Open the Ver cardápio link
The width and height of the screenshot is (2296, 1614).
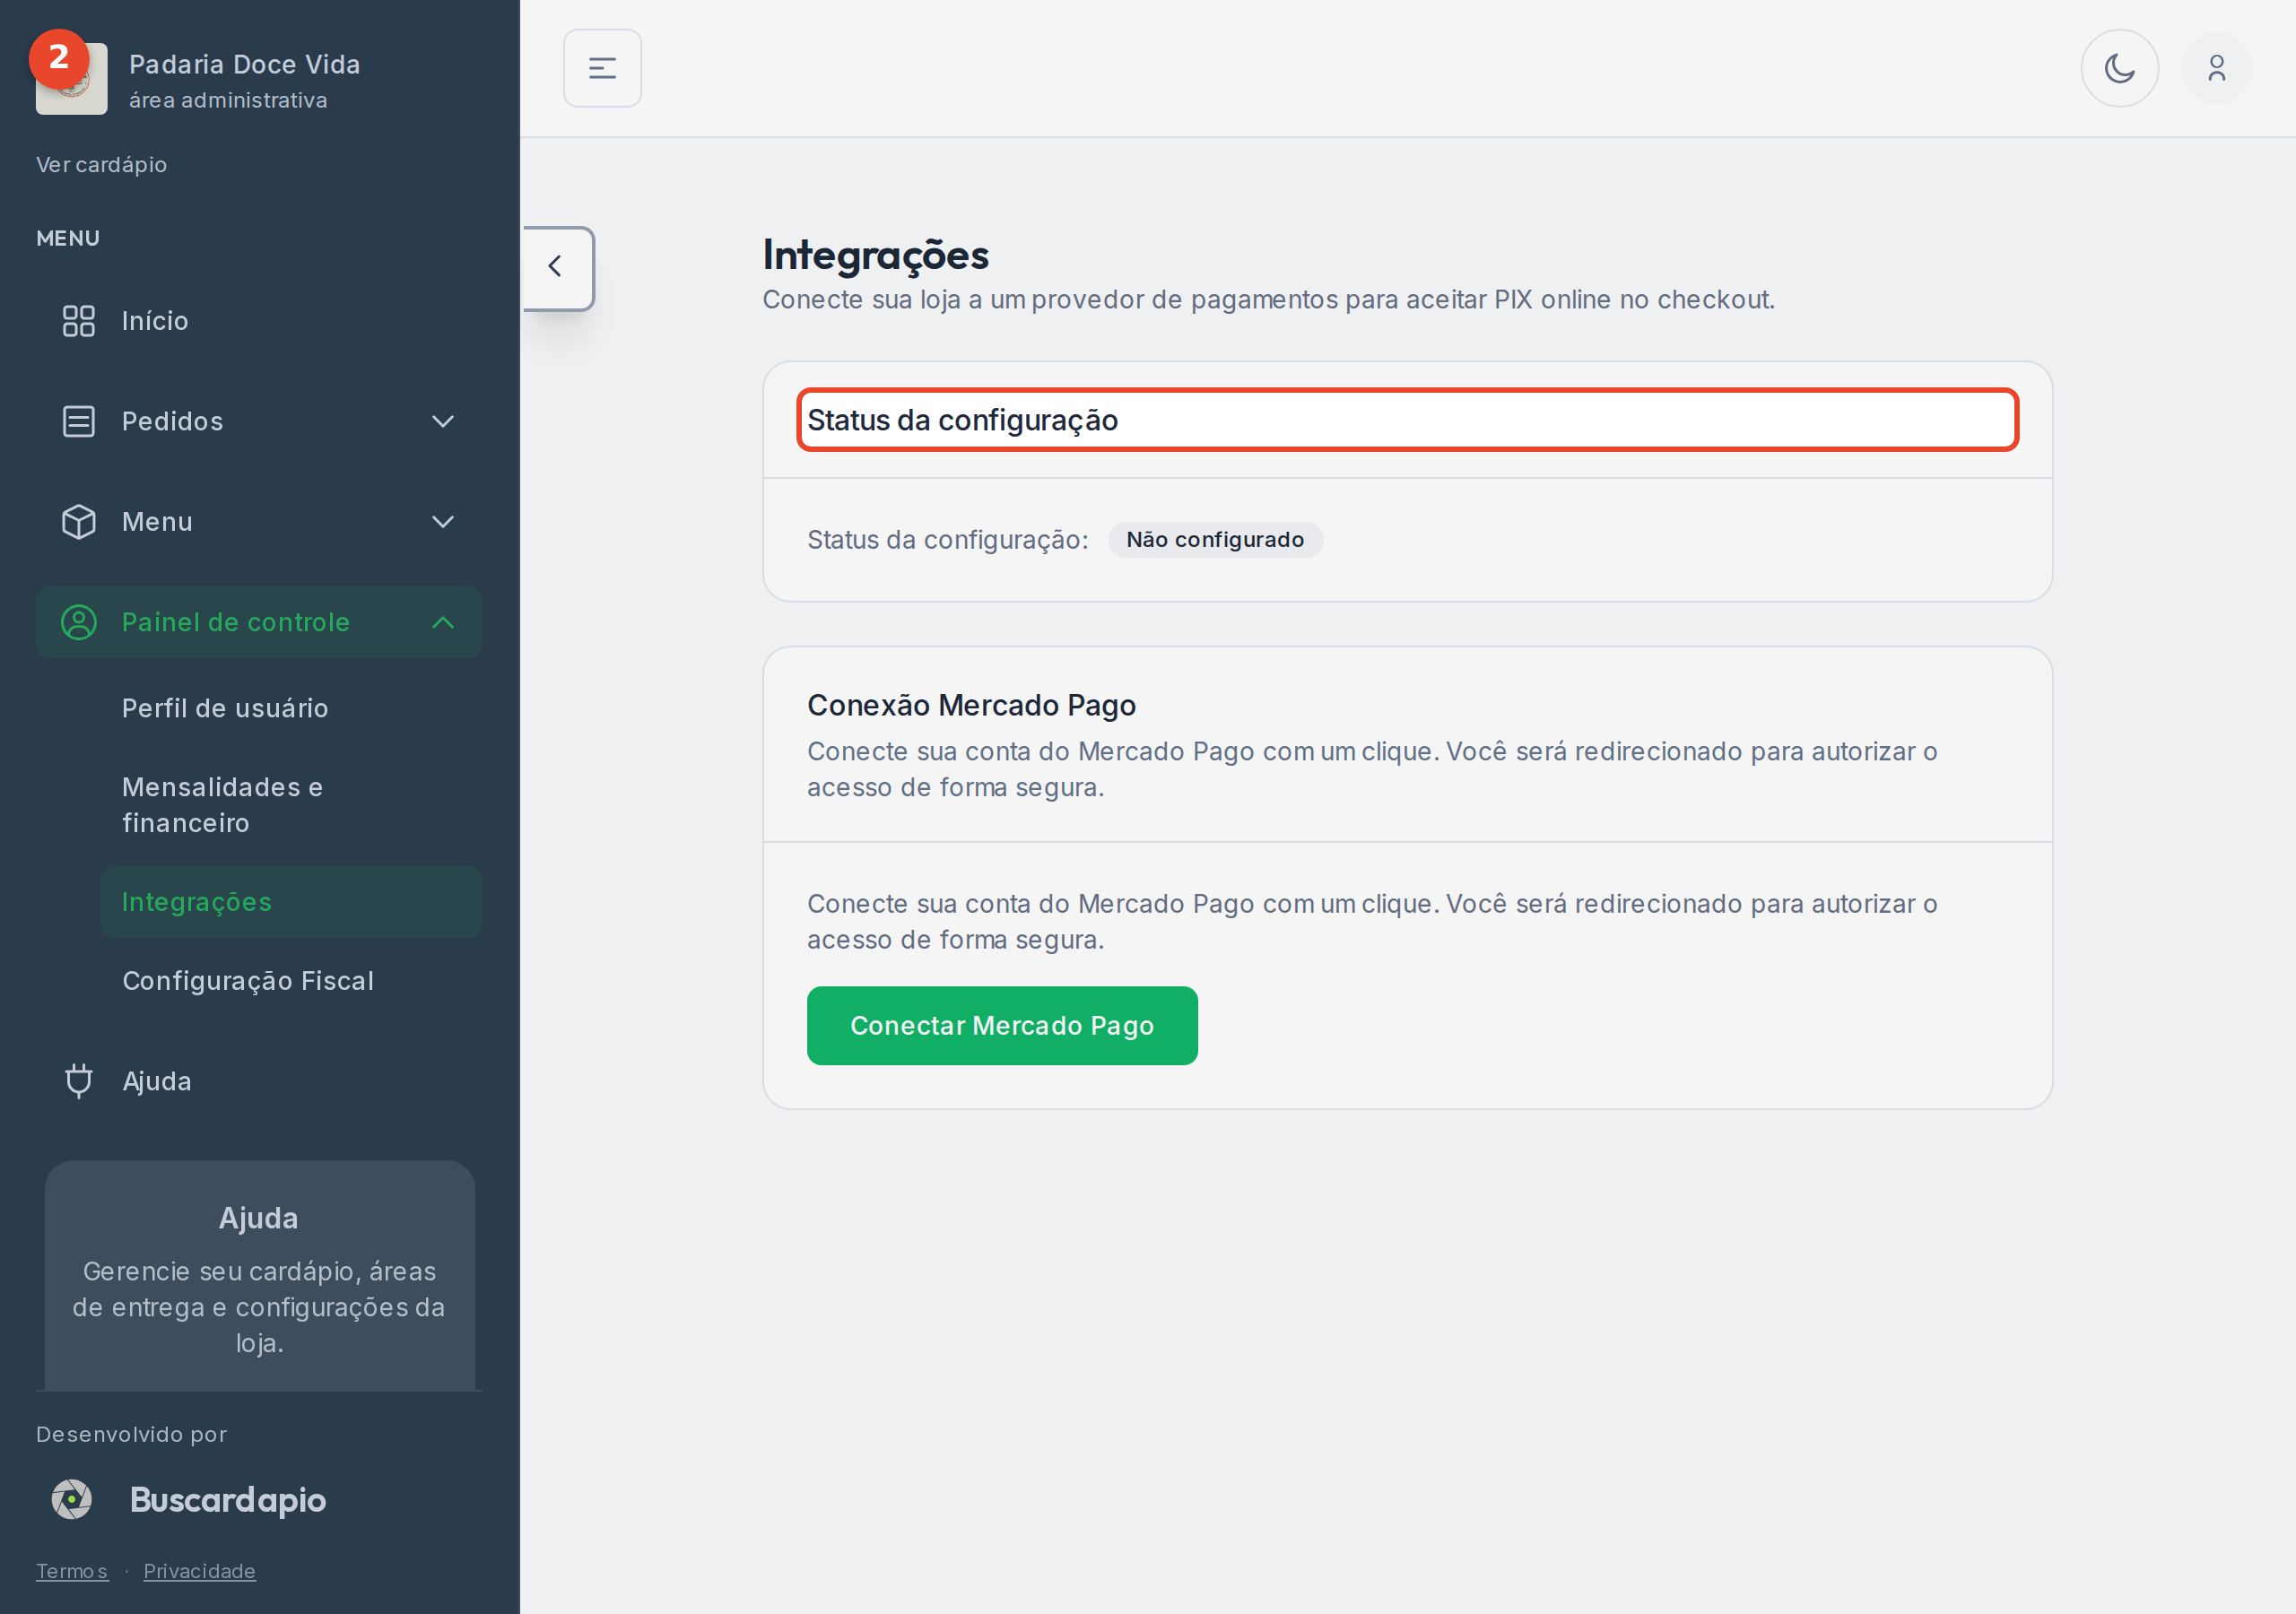click(101, 164)
